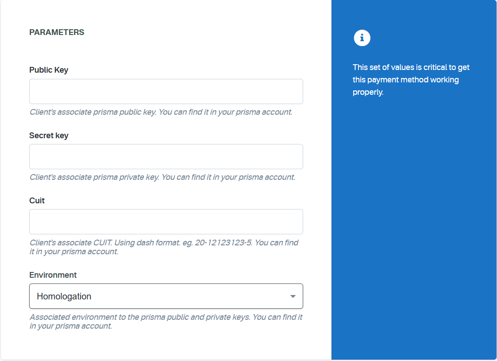Click blank space right of PARAMETERS heading
Screen dimensions: 497x361
tap(199, 32)
